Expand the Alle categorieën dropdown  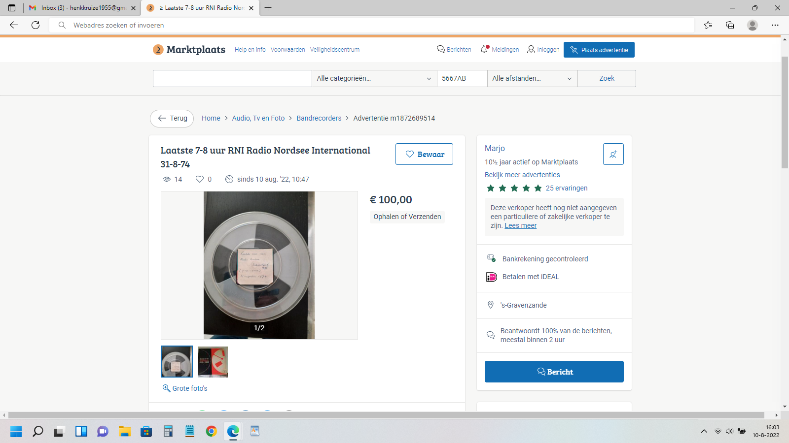[374, 78]
